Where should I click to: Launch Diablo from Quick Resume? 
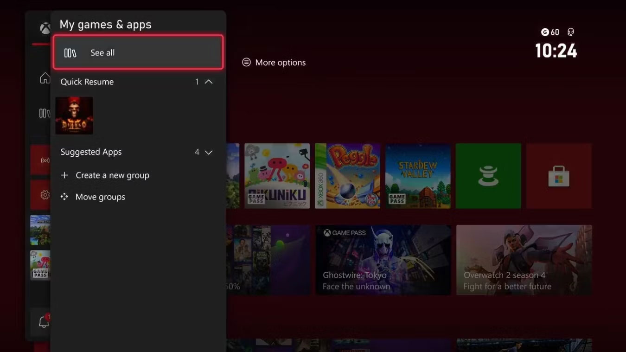point(74,115)
